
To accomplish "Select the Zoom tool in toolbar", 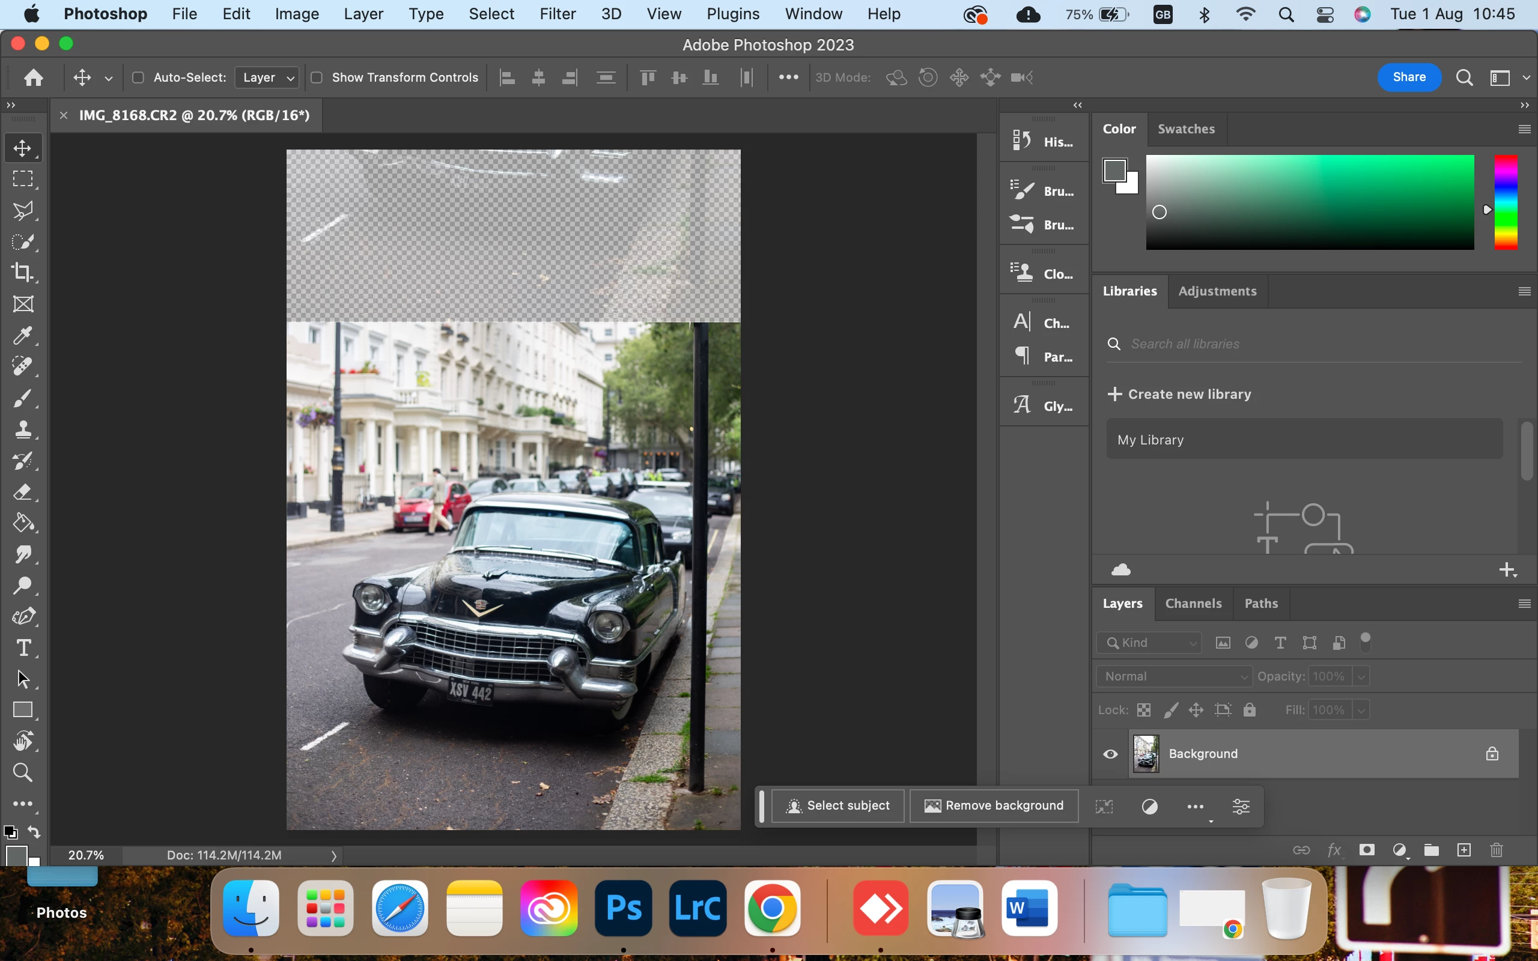I will pos(23,772).
